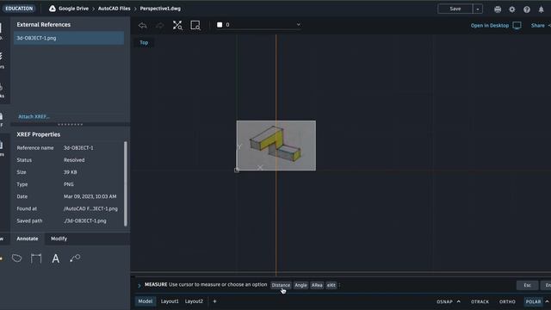Viewport: 551px width, 310px height.
Task: Click the 'Resolved' status value
Action: point(74,160)
